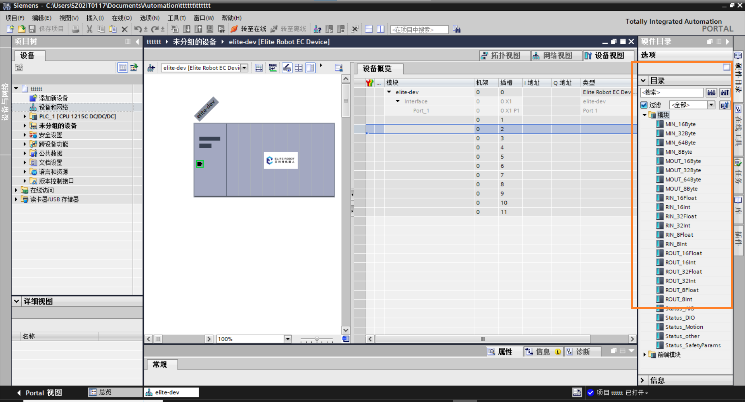This screenshot has width=745, height=402.
Task: Select the MOUT_16Byte module in catalog
Action: coord(683,161)
